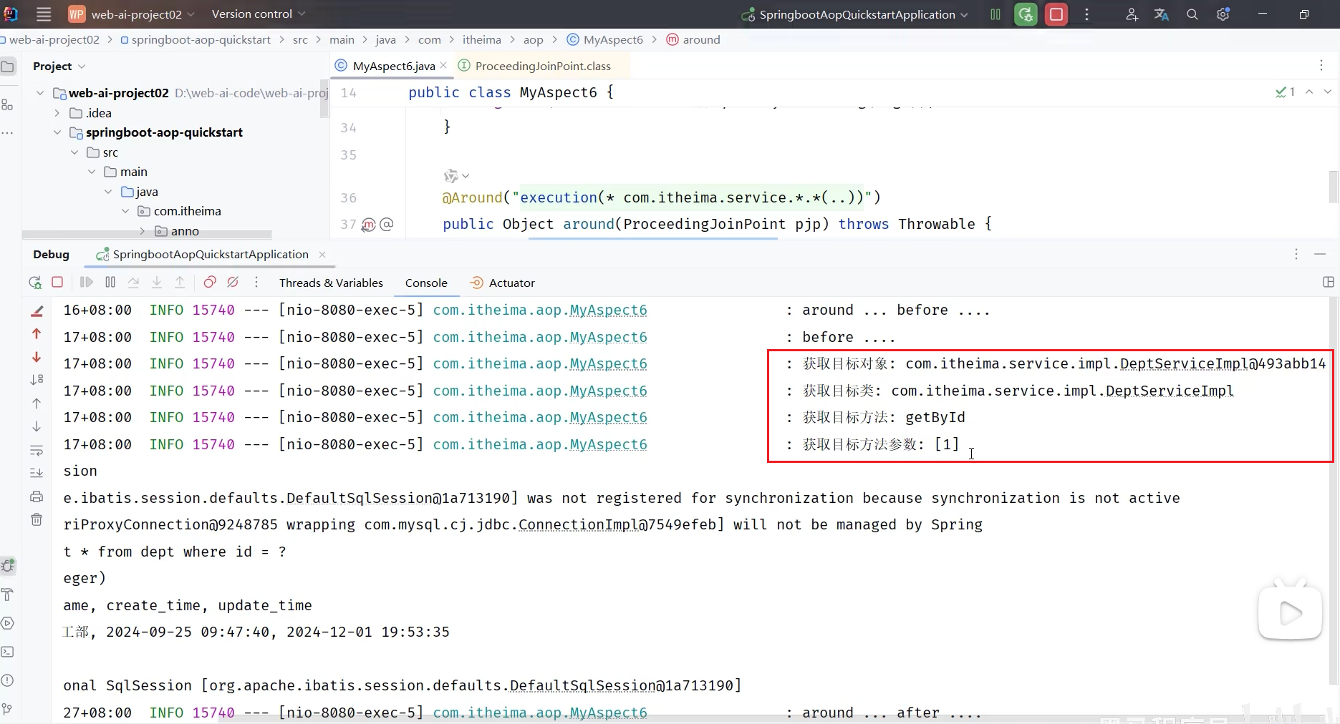Close the SpringbootAopQuickstartApplication debug tab
Image resolution: width=1340 pixels, height=724 pixels.
pyautogui.click(x=322, y=255)
